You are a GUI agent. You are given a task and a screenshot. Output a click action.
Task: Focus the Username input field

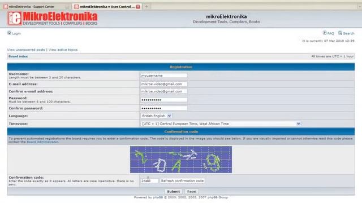(163, 76)
